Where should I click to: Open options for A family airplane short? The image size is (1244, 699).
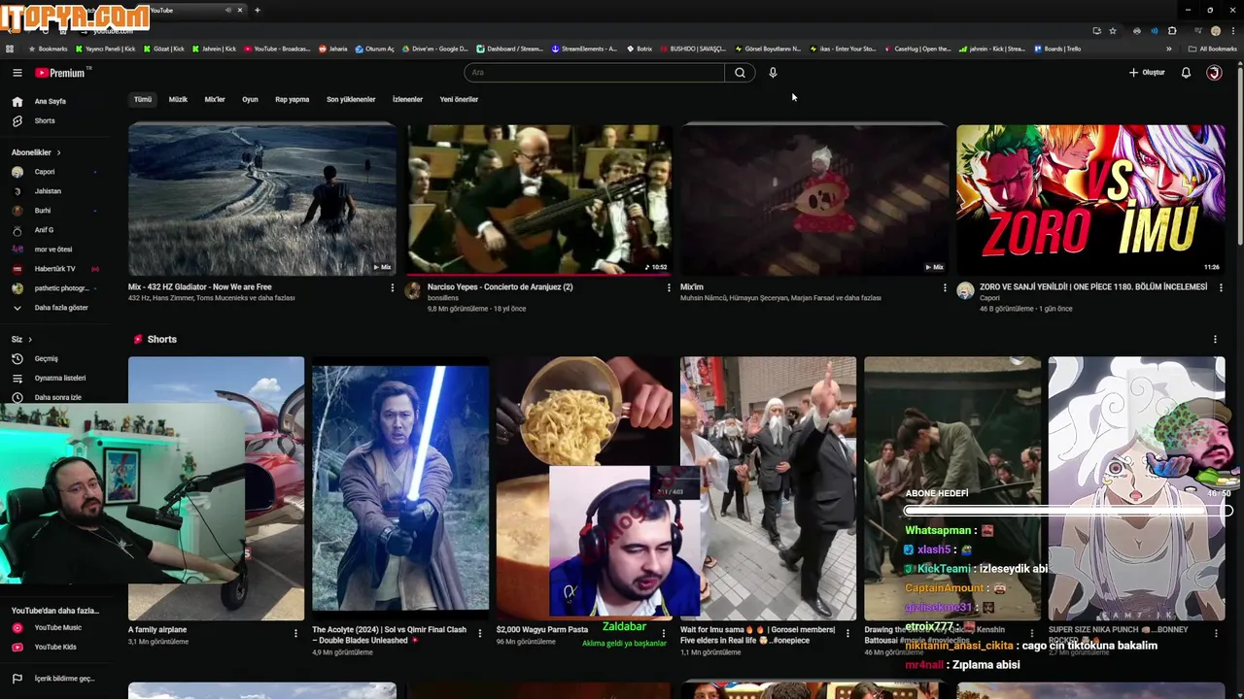point(296,633)
